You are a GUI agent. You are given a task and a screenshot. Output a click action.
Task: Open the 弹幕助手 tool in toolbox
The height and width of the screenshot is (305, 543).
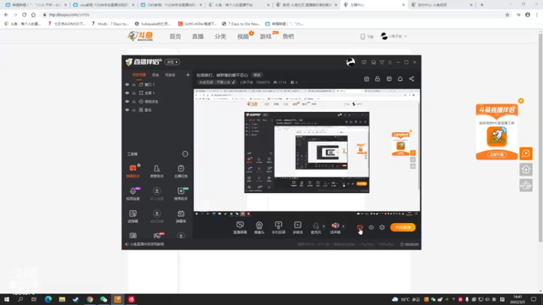[x=133, y=171]
